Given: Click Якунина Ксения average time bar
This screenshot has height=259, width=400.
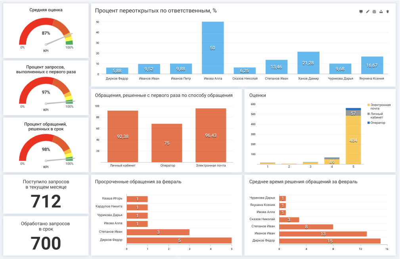Looking at the screenshot, I should (x=283, y=205).
